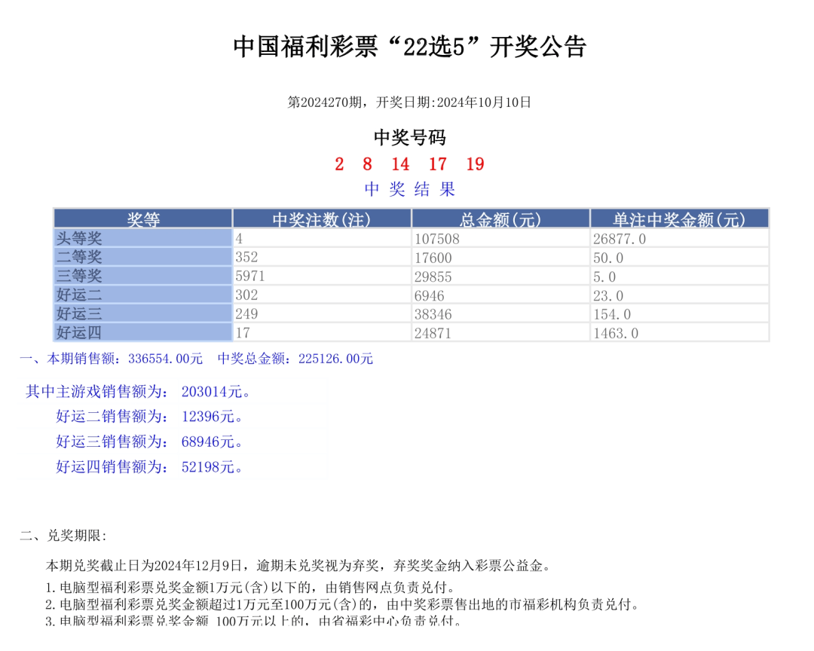Click the announcement title text
This screenshot has width=814, height=651.
click(x=407, y=45)
